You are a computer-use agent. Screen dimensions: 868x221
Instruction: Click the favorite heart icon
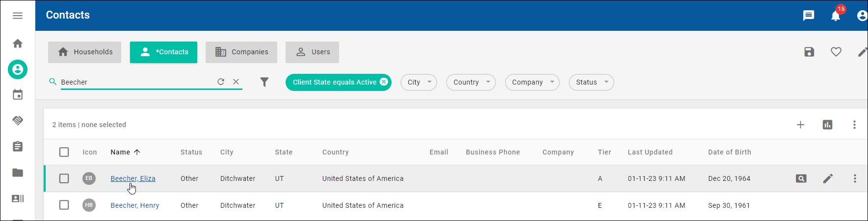tap(836, 52)
